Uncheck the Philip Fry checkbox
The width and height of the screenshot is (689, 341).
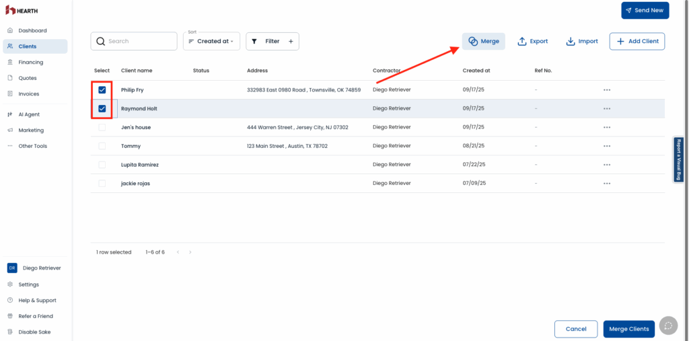coord(102,90)
